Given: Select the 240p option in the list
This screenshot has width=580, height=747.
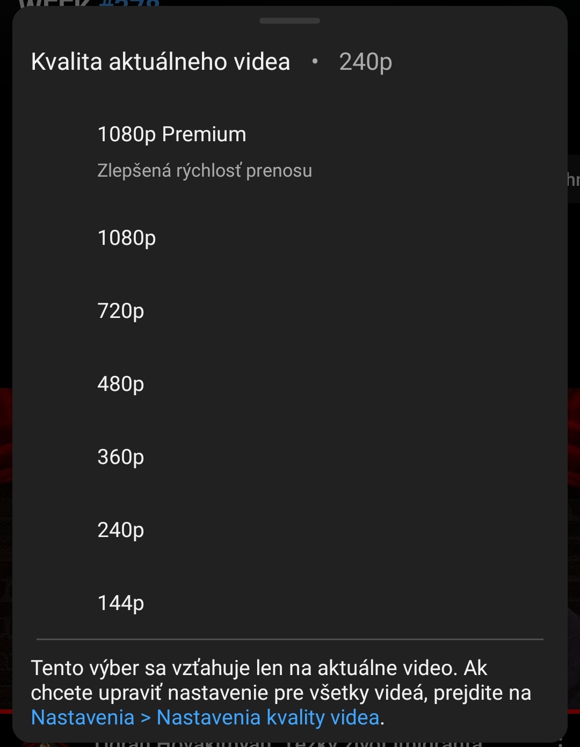Looking at the screenshot, I should click(121, 530).
